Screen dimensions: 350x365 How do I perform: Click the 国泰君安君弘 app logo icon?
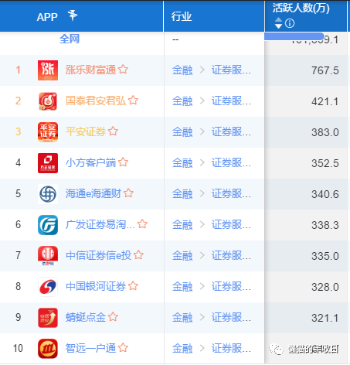tap(48, 101)
